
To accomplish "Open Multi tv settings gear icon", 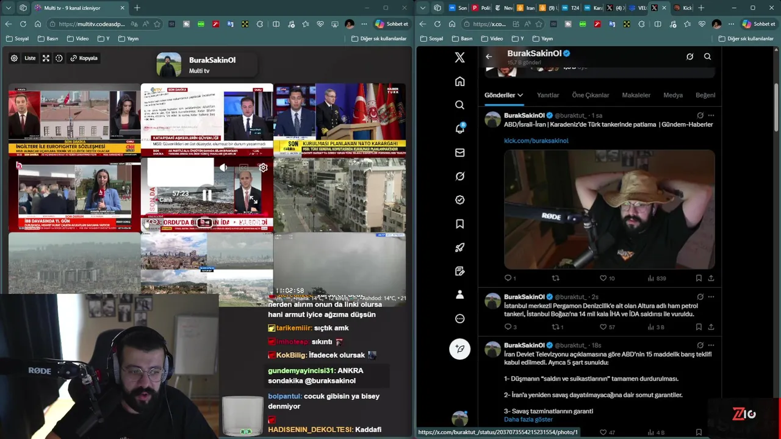I will pos(14,58).
